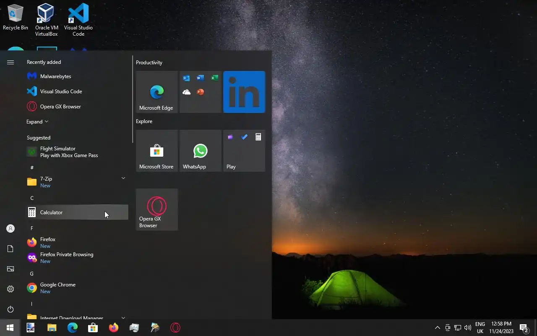
Task: Open network status tray icon
Action: pyautogui.click(x=458, y=328)
